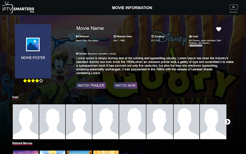The height and width of the screenshot is (154, 246).
Task: Rate the movie with the fifth empty star
Action: (x=41, y=81)
